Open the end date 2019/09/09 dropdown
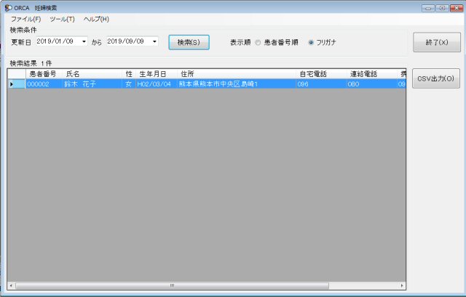The image size is (466, 297). coord(154,41)
